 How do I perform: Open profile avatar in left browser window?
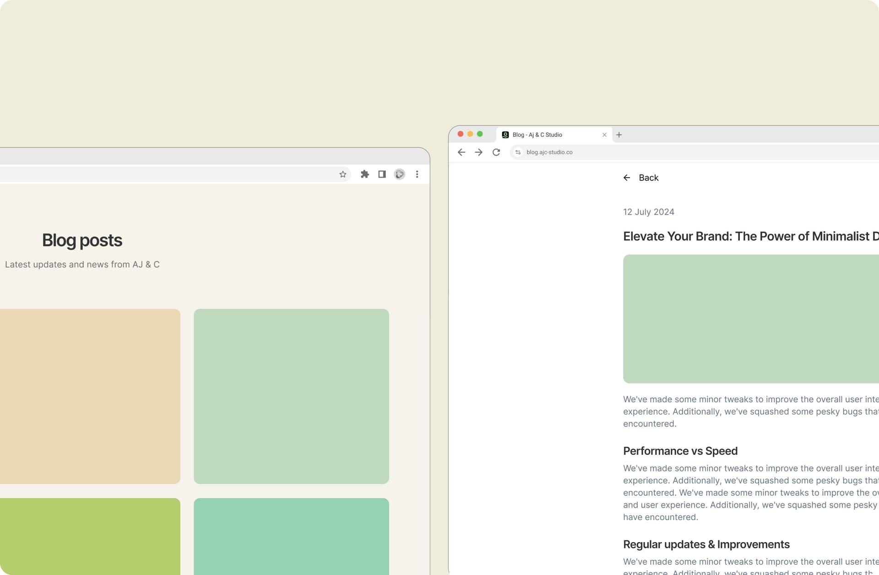coord(399,174)
